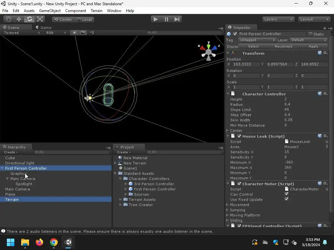Select the Hand tool in toolbar
This screenshot has width=334, height=250.
[x=8, y=19]
